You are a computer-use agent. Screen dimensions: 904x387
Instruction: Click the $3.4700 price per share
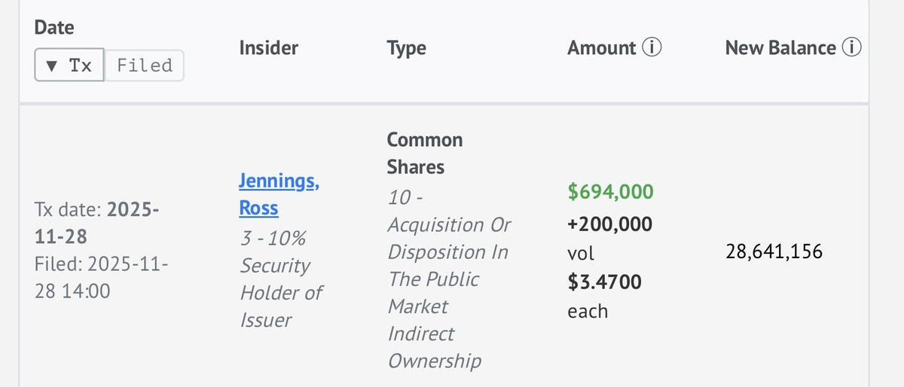click(x=605, y=282)
